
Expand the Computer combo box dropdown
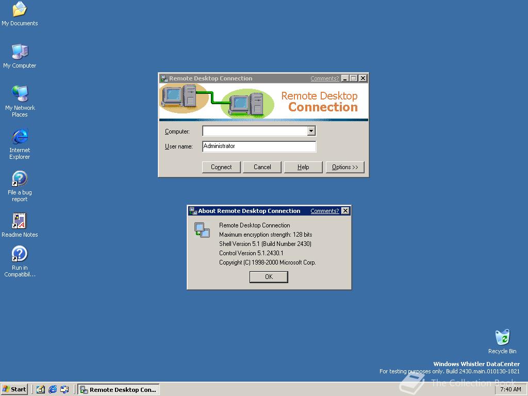[x=311, y=130]
